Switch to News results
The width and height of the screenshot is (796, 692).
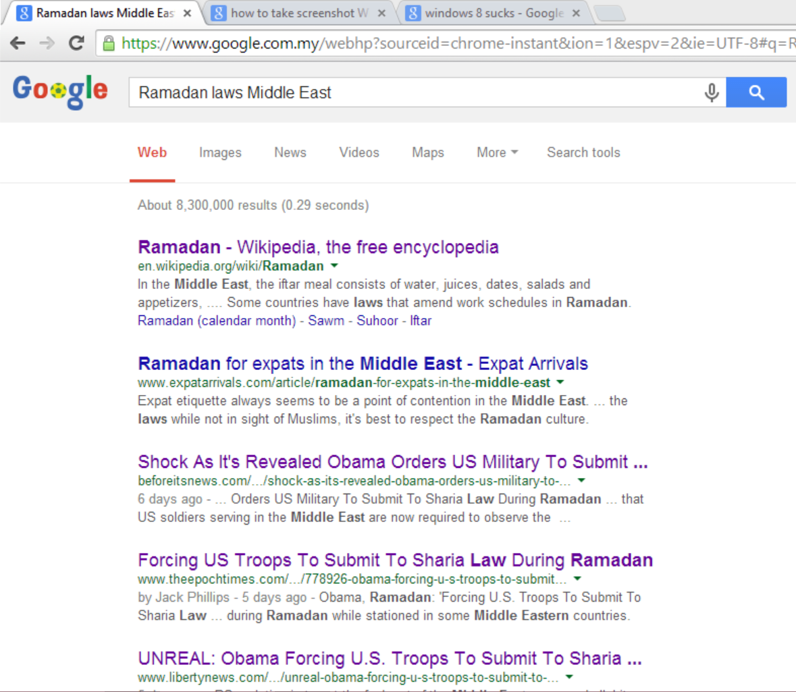click(290, 153)
